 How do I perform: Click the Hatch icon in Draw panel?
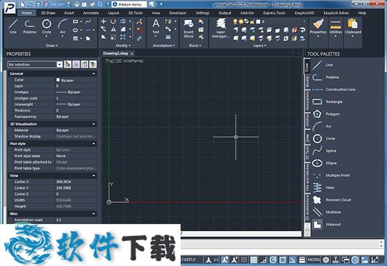(x=75, y=38)
